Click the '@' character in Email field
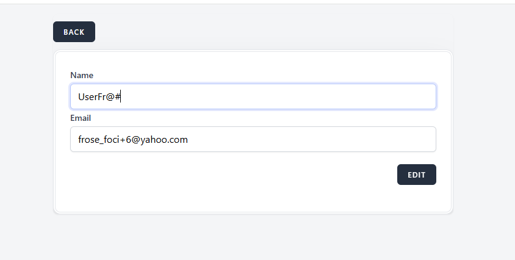This screenshot has width=515, height=260. pos(136,139)
